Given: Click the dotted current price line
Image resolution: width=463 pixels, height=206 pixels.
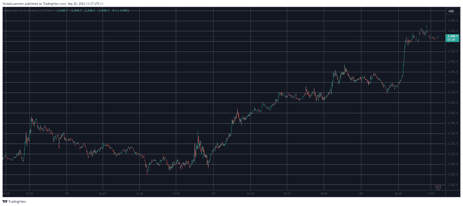Looking at the screenshot, I should click(x=224, y=36).
